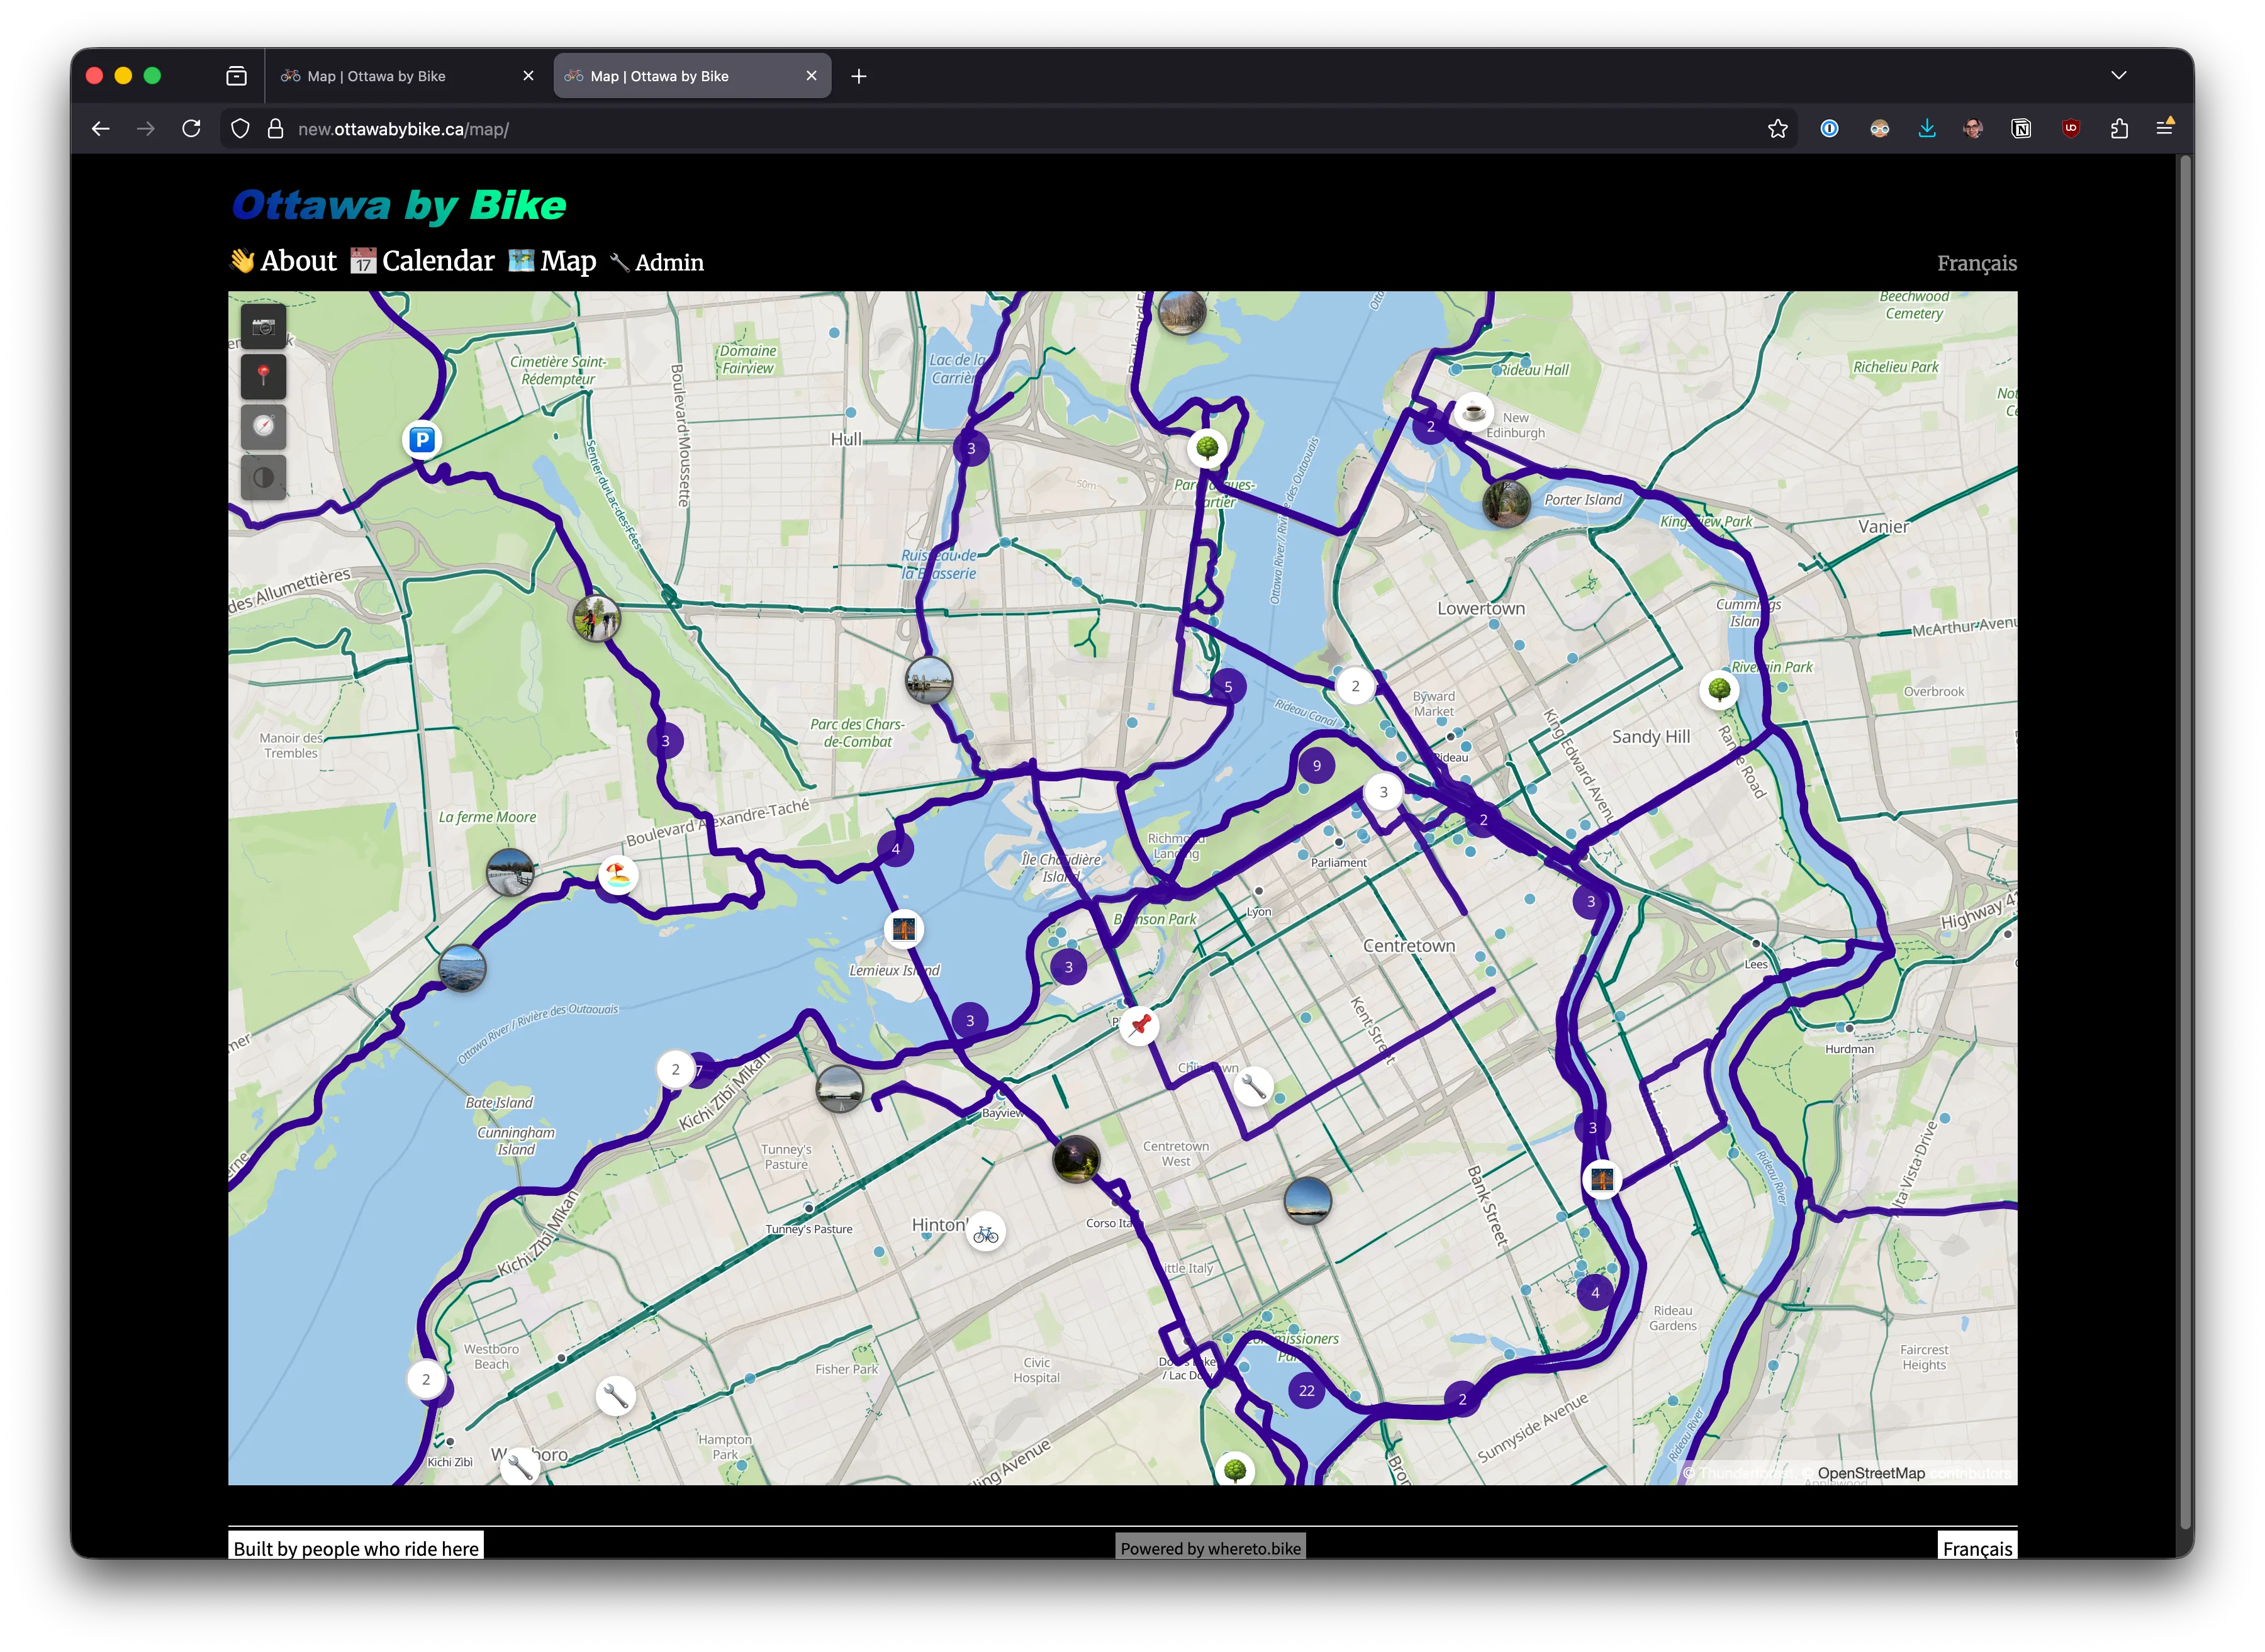Image resolution: width=2265 pixels, height=1652 pixels.
Task: Open the browser tab list chevron
Action: (2118, 75)
